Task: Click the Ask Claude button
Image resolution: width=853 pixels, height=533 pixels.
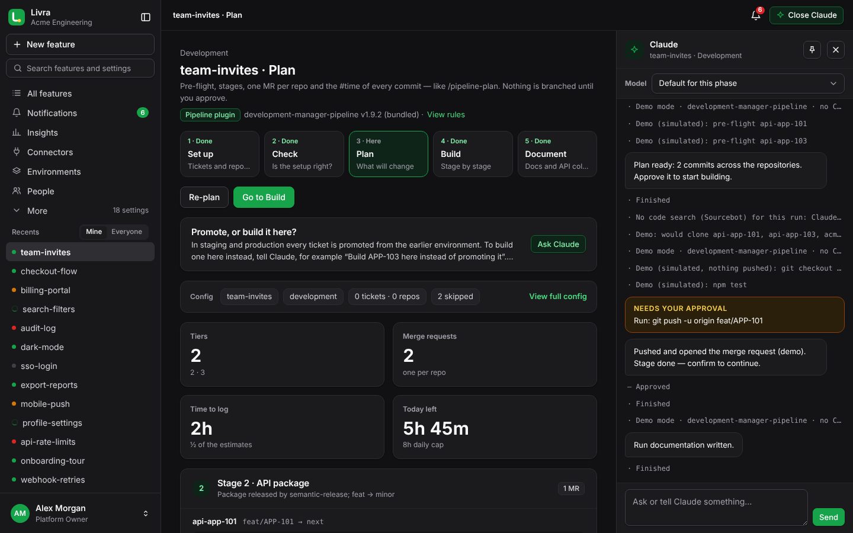Action: pyautogui.click(x=558, y=244)
